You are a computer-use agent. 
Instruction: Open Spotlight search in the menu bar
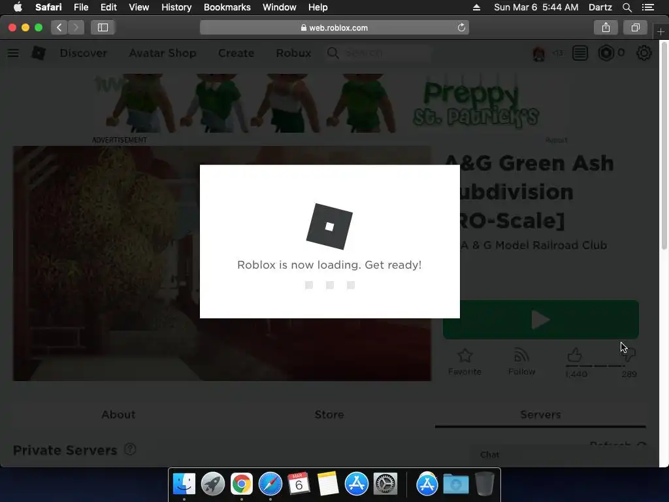[627, 7]
